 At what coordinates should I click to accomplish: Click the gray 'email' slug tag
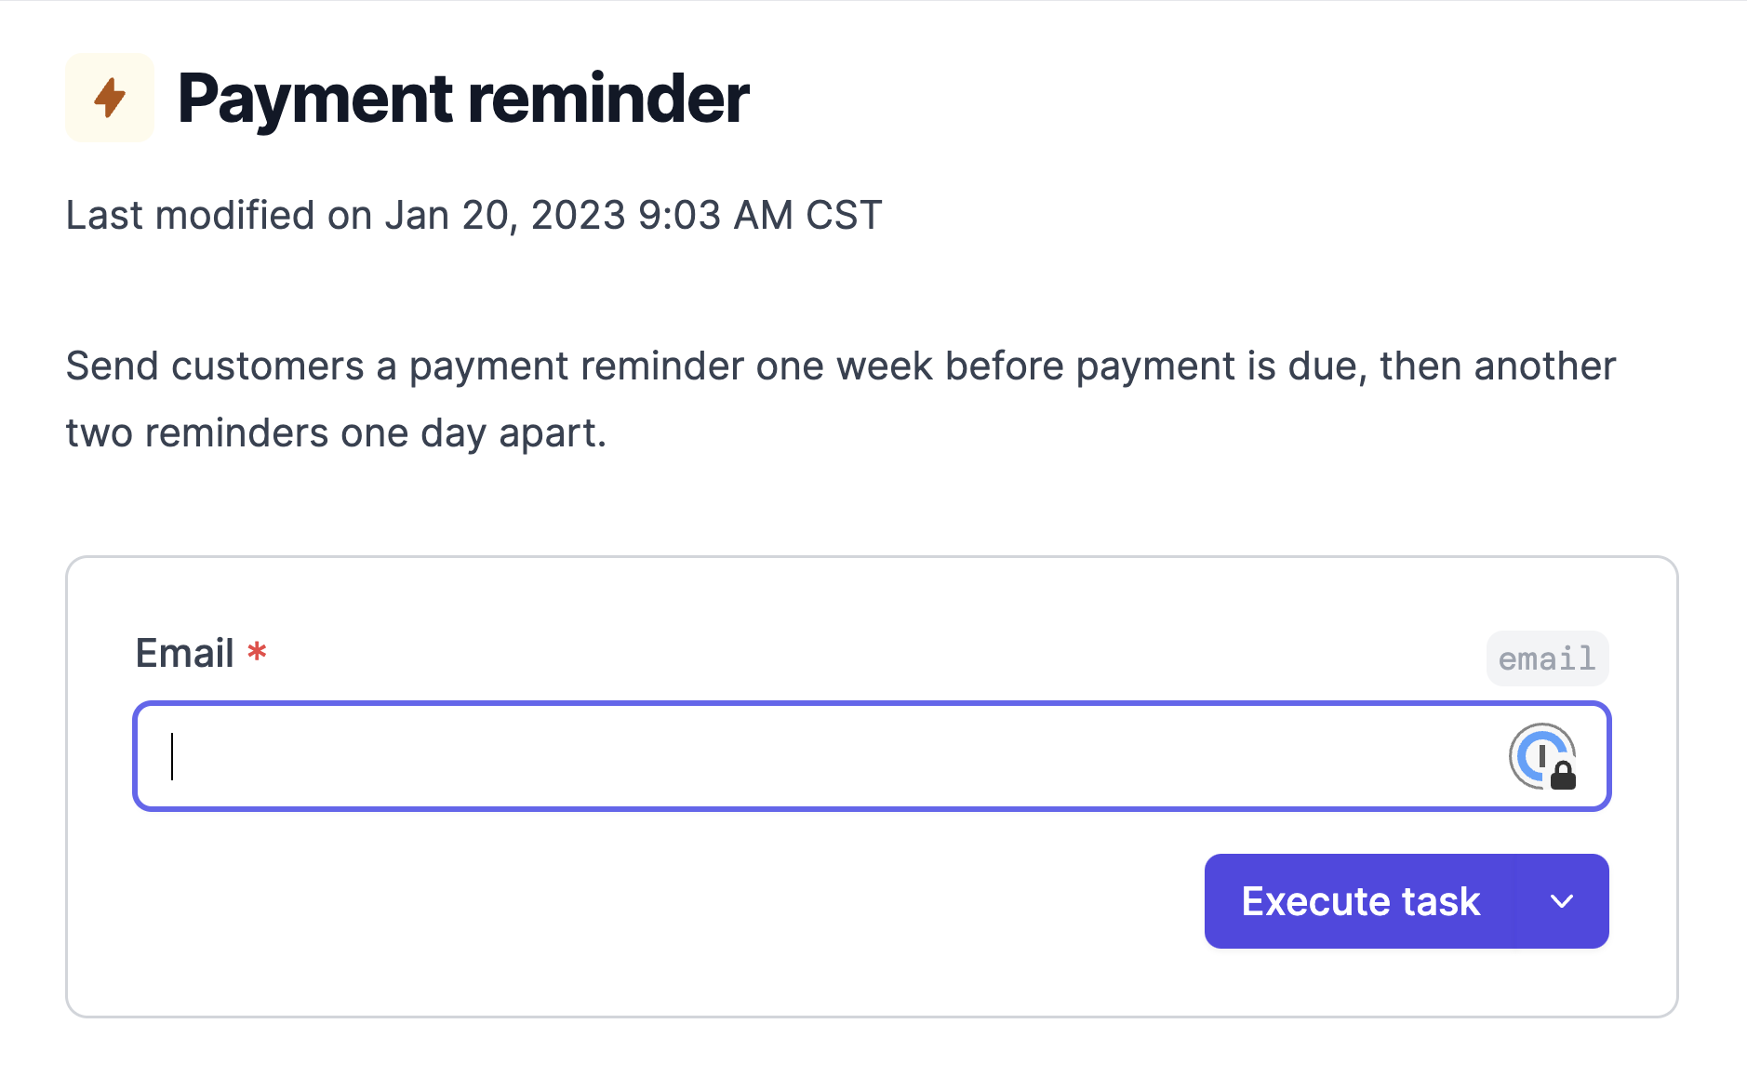click(x=1547, y=658)
